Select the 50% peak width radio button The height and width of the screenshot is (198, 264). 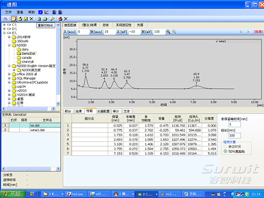click(225, 152)
